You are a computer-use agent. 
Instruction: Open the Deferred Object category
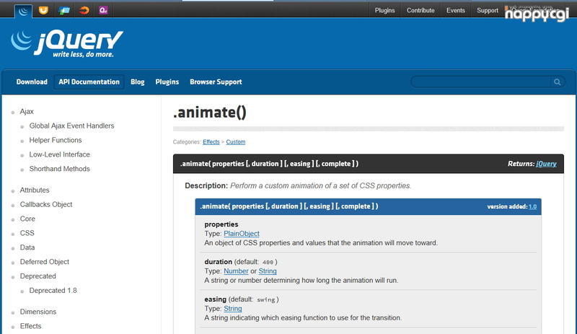coord(44,262)
